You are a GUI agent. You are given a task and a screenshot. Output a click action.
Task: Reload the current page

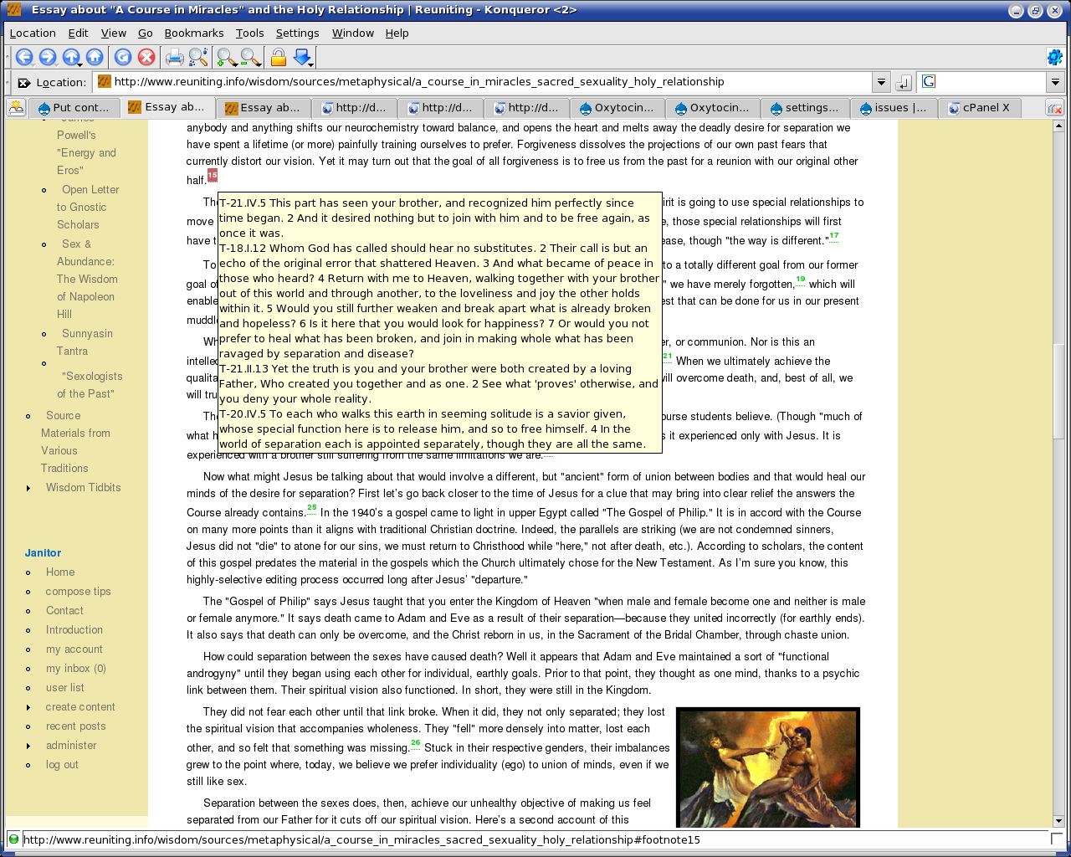pyautogui.click(x=123, y=57)
